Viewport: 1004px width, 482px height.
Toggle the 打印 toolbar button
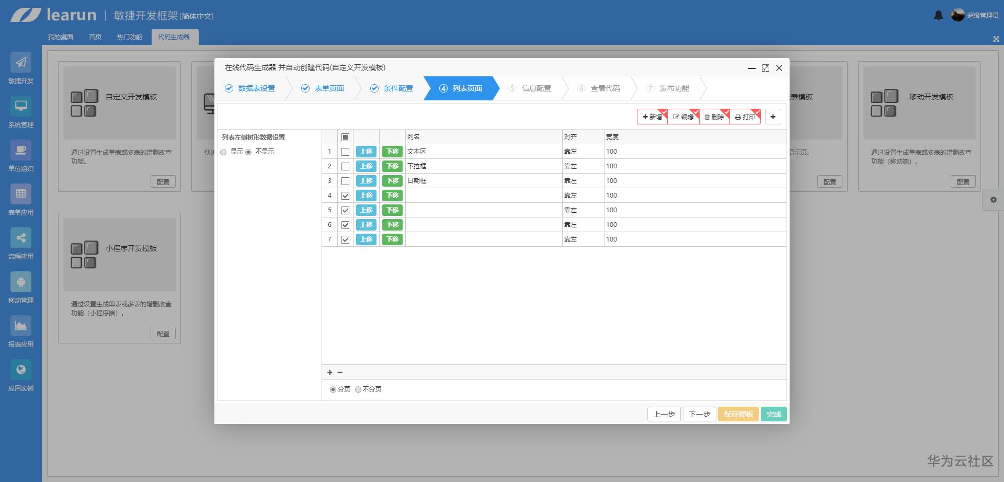745,117
